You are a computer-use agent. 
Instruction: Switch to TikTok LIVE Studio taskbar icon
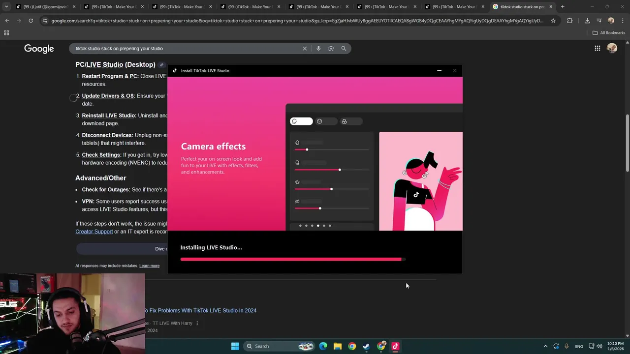coord(395,346)
